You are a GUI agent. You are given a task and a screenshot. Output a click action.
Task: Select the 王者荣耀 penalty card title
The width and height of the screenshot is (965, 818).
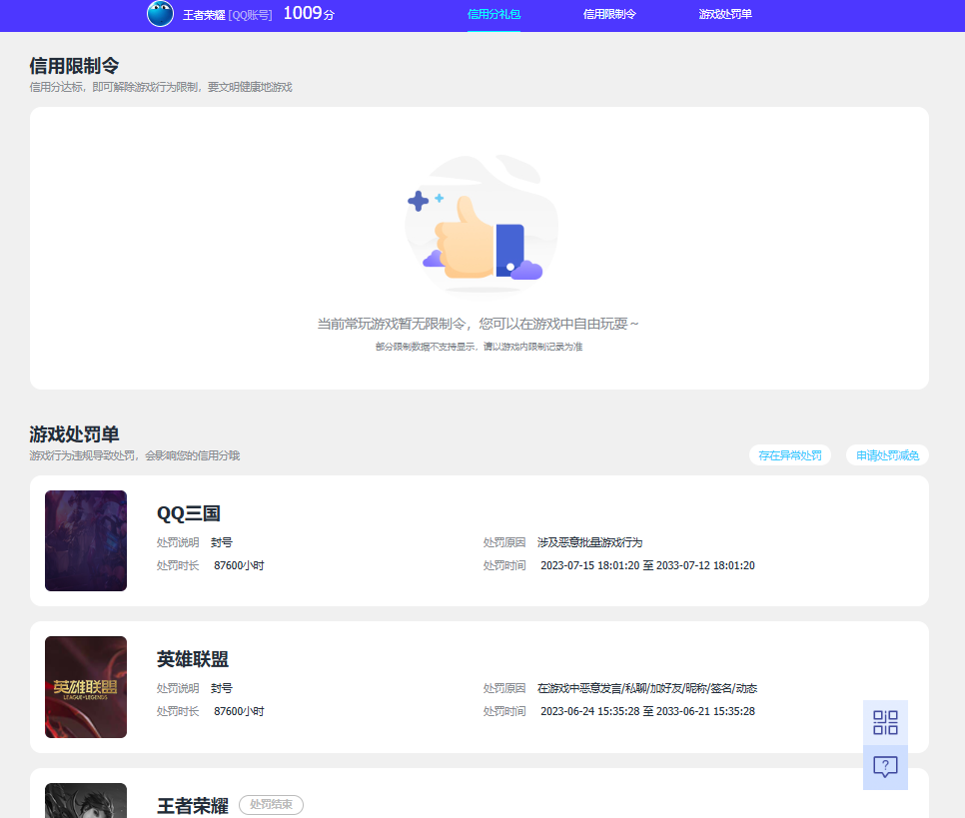[193, 806]
